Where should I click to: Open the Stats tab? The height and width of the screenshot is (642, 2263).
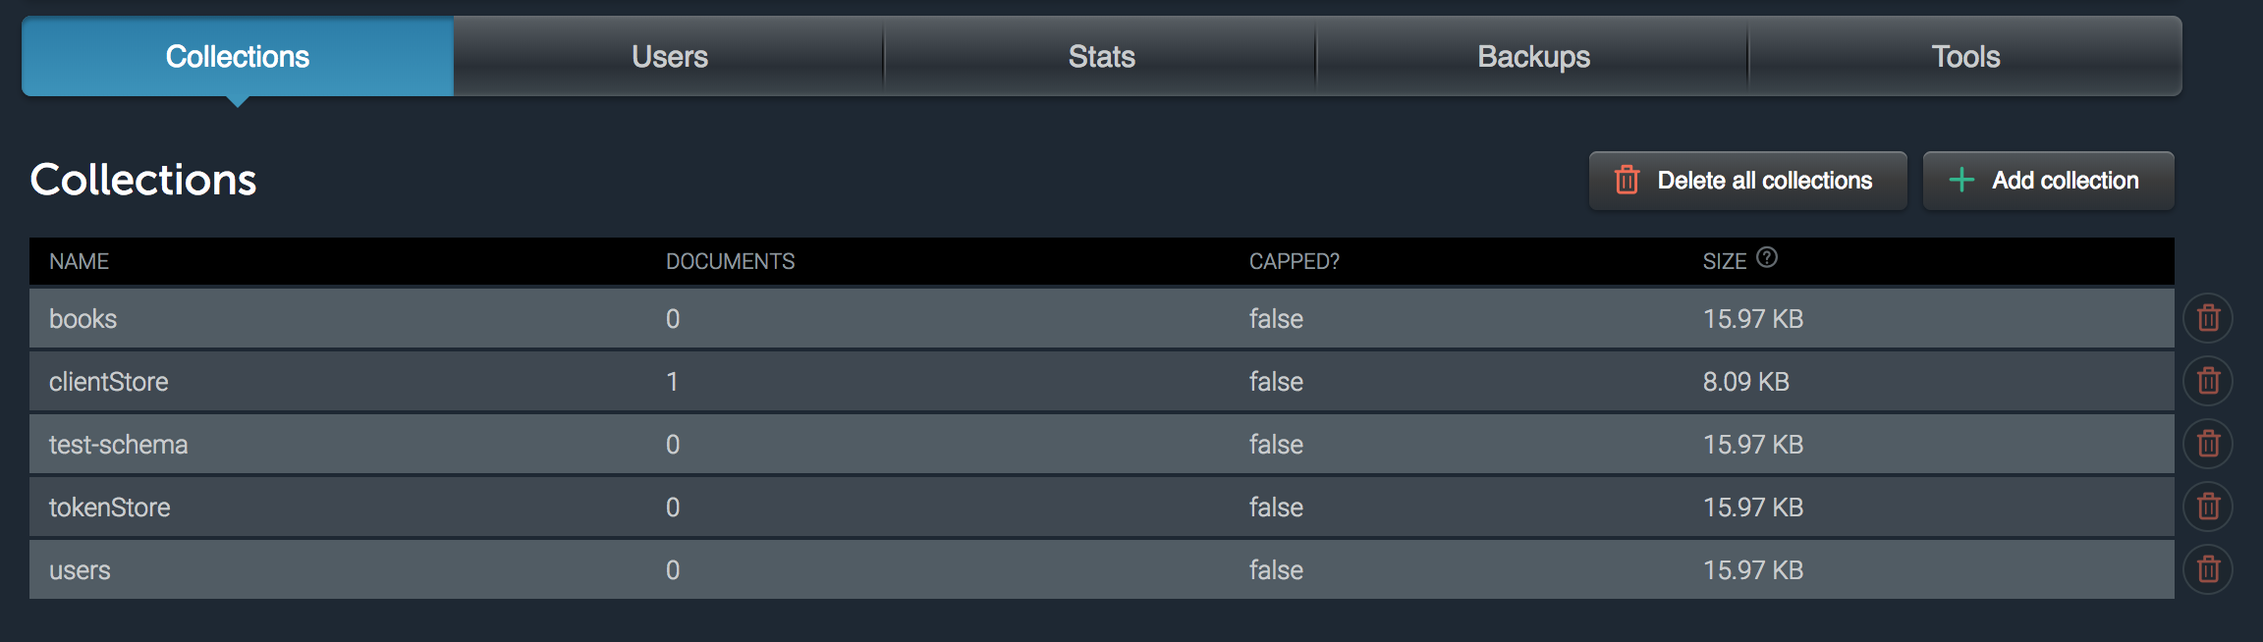[x=1101, y=57]
